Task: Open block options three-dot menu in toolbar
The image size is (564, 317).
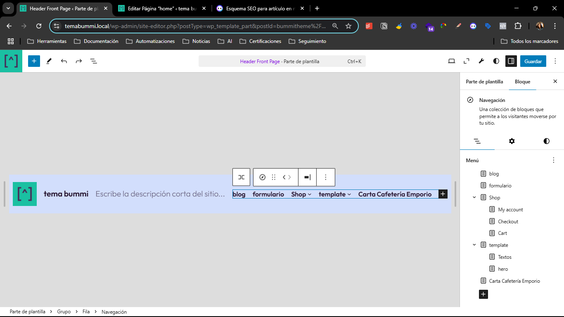Action: (x=326, y=177)
